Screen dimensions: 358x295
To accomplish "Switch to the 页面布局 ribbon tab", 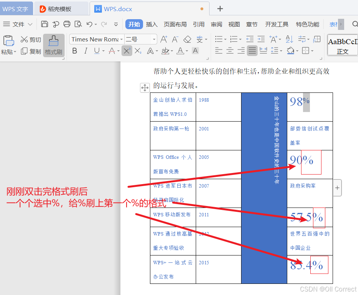I will click(175, 24).
